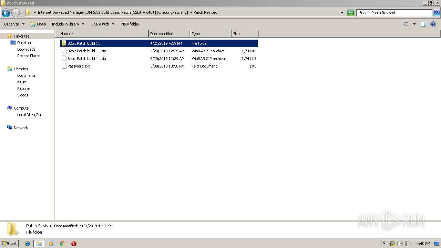Screen dimensions: 441x248
Task: Create a New folder
Action: coord(130,24)
